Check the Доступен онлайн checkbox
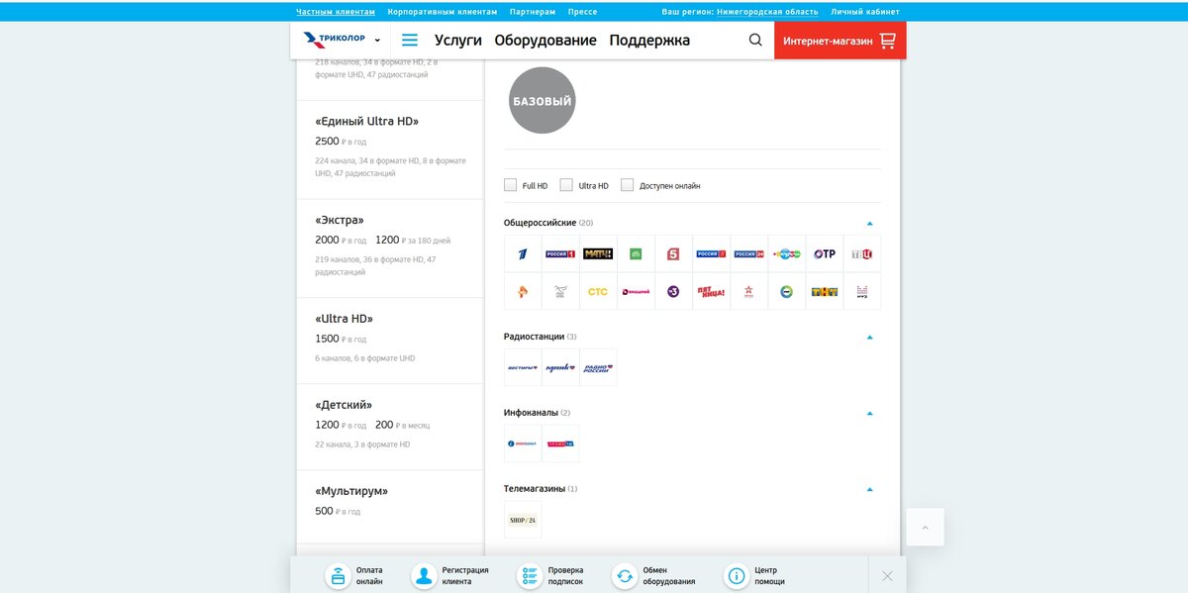The image size is (1188, 593). pyautogui.click(x=628, y=185)
